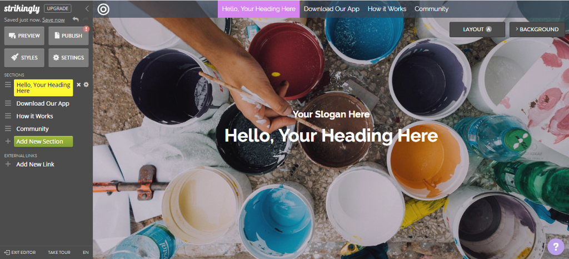Open the Layout options button
The image size is (569, 259).
[477, 29]
